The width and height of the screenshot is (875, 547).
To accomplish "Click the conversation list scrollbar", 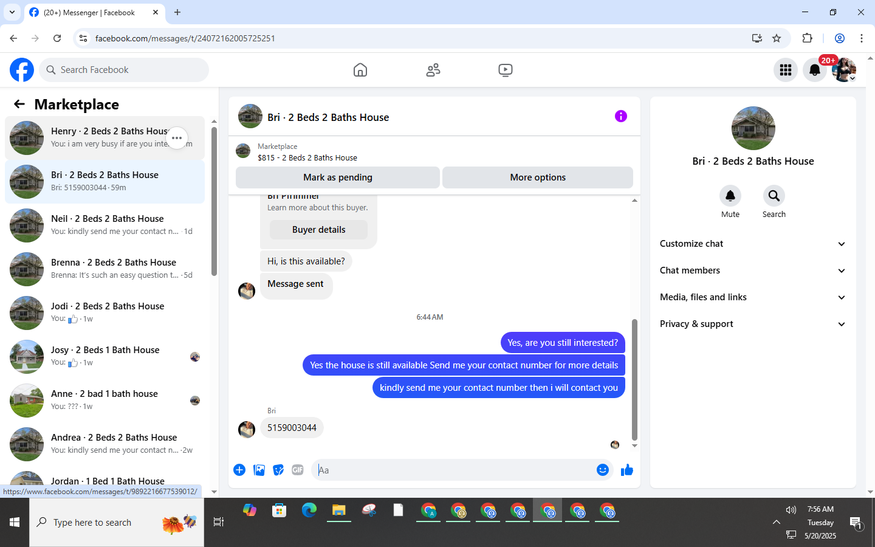I will [214, 201].
